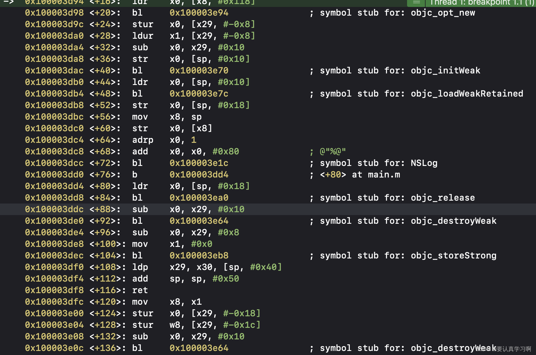Click the stur w8 line at offset +128
Viewport: 536px width, 355px height.
point(143,325)
